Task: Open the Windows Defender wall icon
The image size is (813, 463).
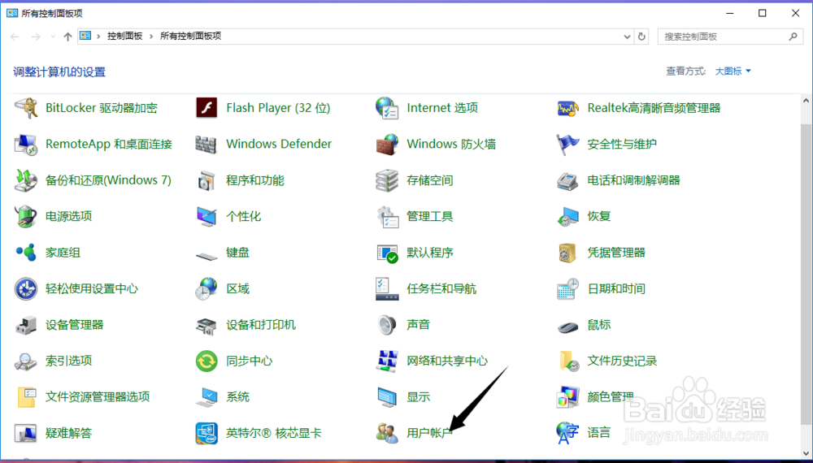Action: point(207,145)
